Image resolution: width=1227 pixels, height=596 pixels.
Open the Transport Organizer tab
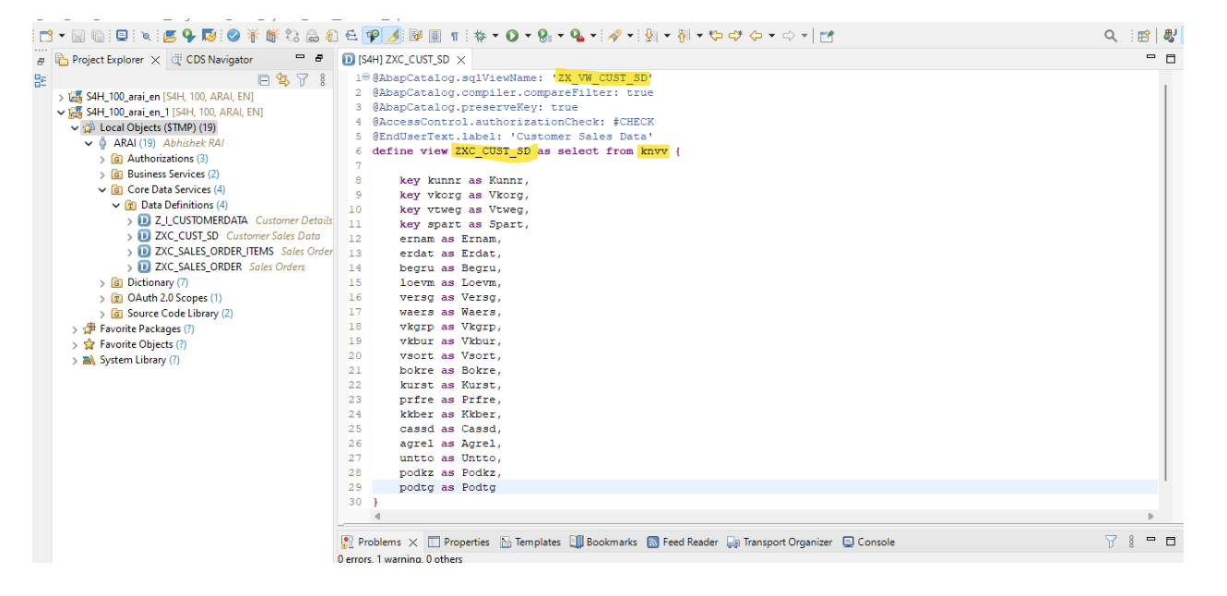coord(789,542)
